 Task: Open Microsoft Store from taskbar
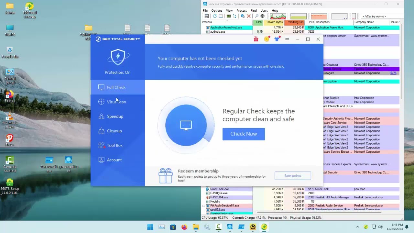click(x=173, y=227)
